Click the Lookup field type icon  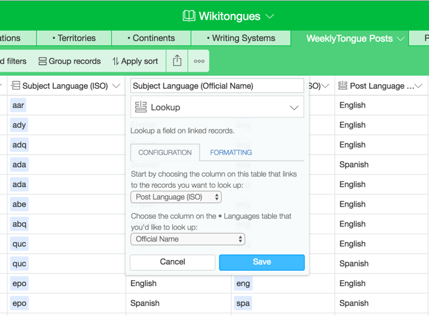coord(141,107)
